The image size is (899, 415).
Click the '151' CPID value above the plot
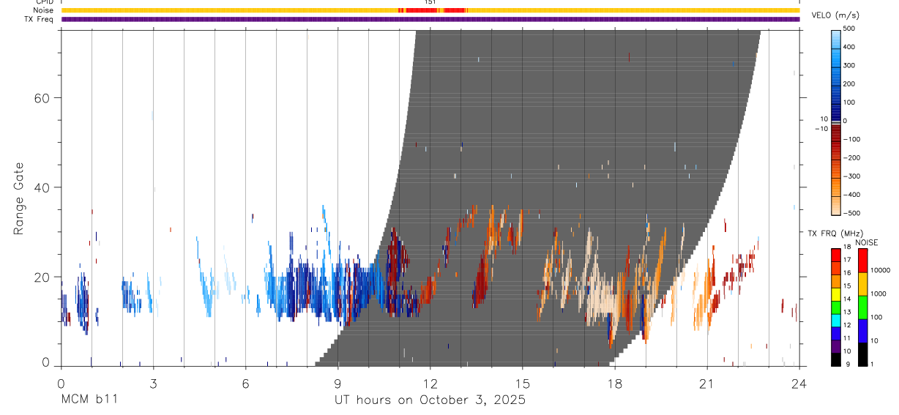[430, 2]
